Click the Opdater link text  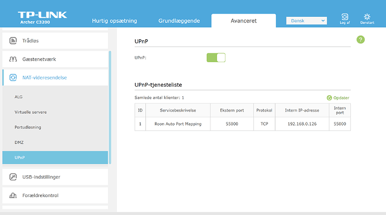coord(341,98)
